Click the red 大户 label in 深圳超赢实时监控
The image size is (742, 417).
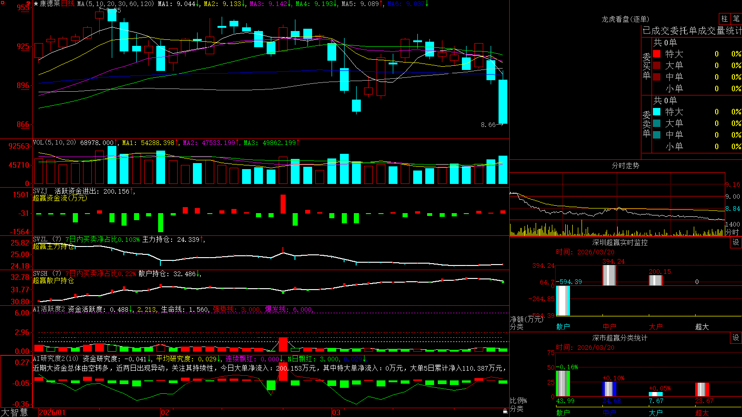point(656,327)
